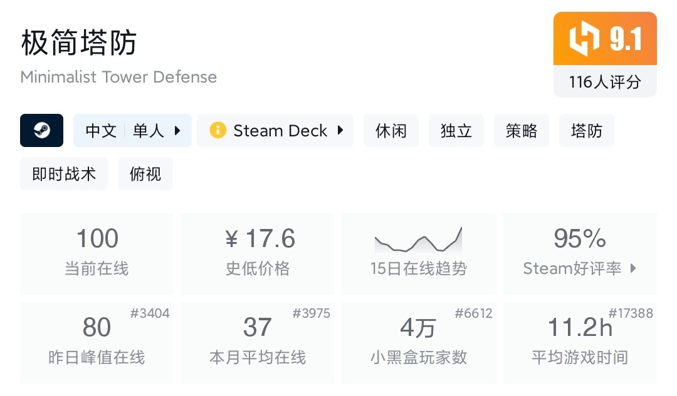Click the yellow info icon beside Steam Deck
Image resolution: width=677 pixels, height=396 pixels.
218,131
